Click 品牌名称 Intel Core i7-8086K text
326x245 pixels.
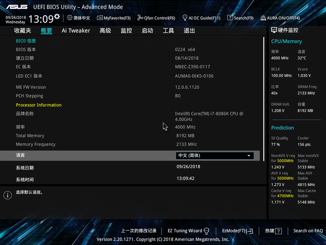pyautogui.click(x=209, y=117)
